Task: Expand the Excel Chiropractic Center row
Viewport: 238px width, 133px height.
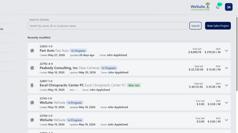Action: pyautogui.click(x=226, y=85)
